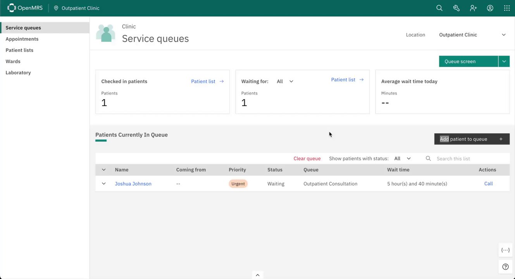Expand all rows using header chevron
Viewport: 515px width, 279px height.
103,170
